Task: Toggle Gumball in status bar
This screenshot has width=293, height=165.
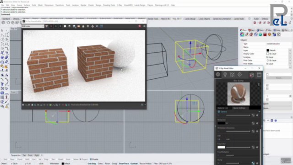Action: pos(134,164)
